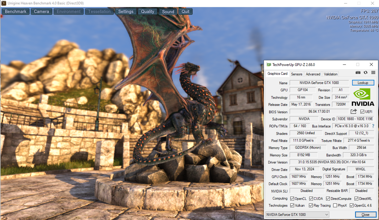Screen dimensions: 379x220
Task: Toggle the OpenGL 4.6 checkbox
Action: coord(352,206)
